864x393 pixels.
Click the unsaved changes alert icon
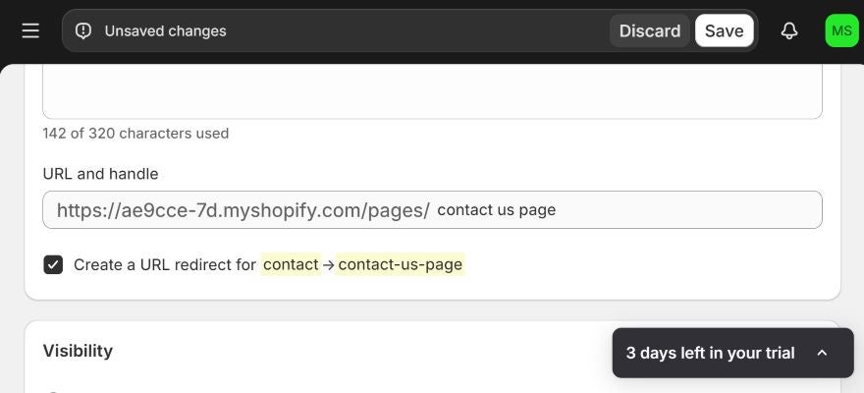83,30
